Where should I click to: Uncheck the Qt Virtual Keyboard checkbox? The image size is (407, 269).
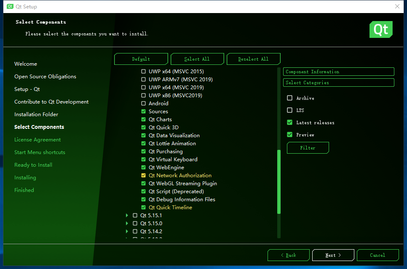click(143, 160)
